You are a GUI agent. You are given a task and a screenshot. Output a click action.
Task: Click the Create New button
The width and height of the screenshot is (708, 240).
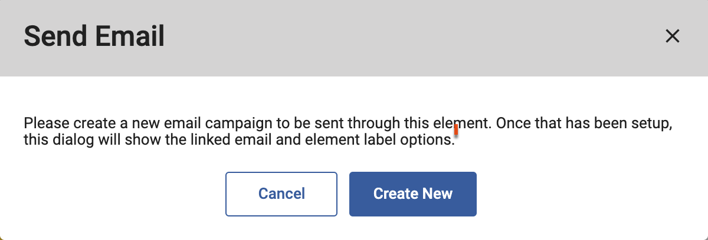point(412,194)
